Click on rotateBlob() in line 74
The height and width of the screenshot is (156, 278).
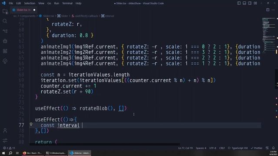[x=96, y=108]
